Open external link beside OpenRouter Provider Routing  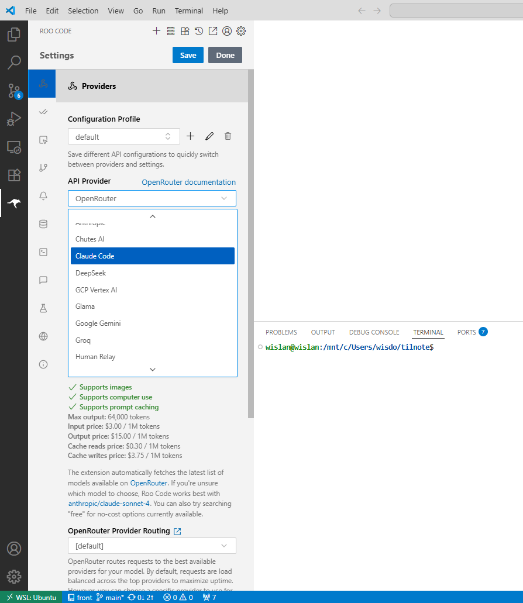(x=177, y=531)
